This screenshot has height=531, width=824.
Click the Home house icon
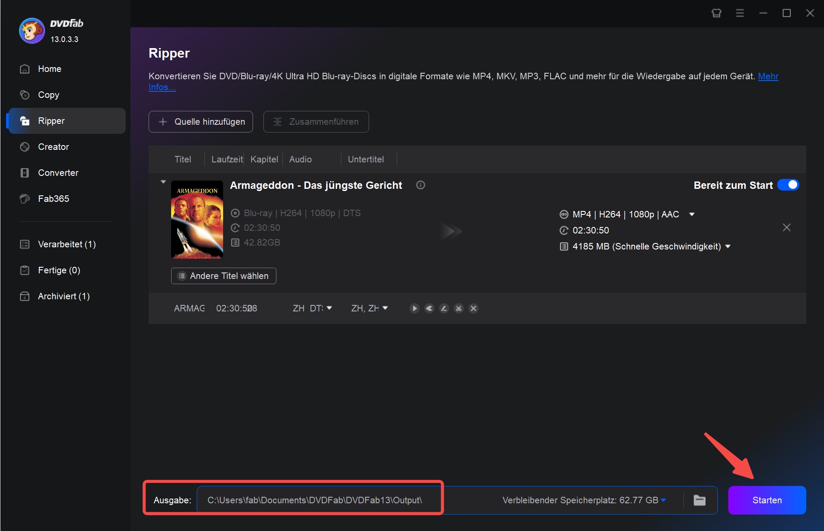pyautogui.click(x=25, y=69)
